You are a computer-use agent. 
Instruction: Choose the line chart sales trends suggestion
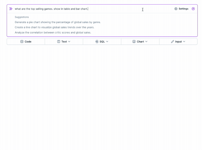(x=55, y=27)
